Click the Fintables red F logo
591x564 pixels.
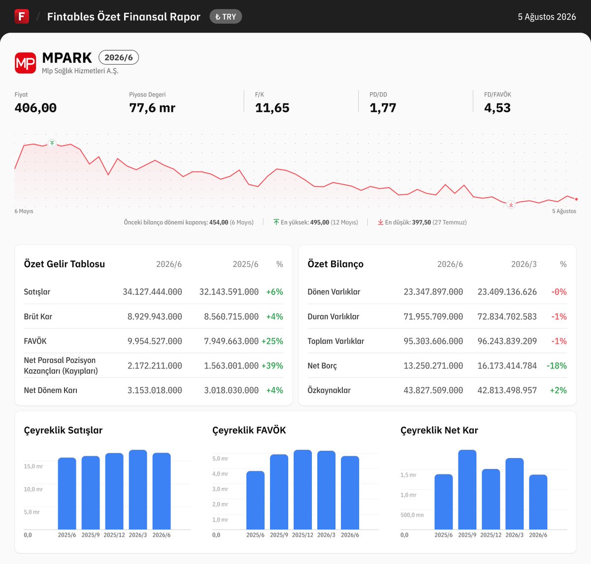point(22,16)
